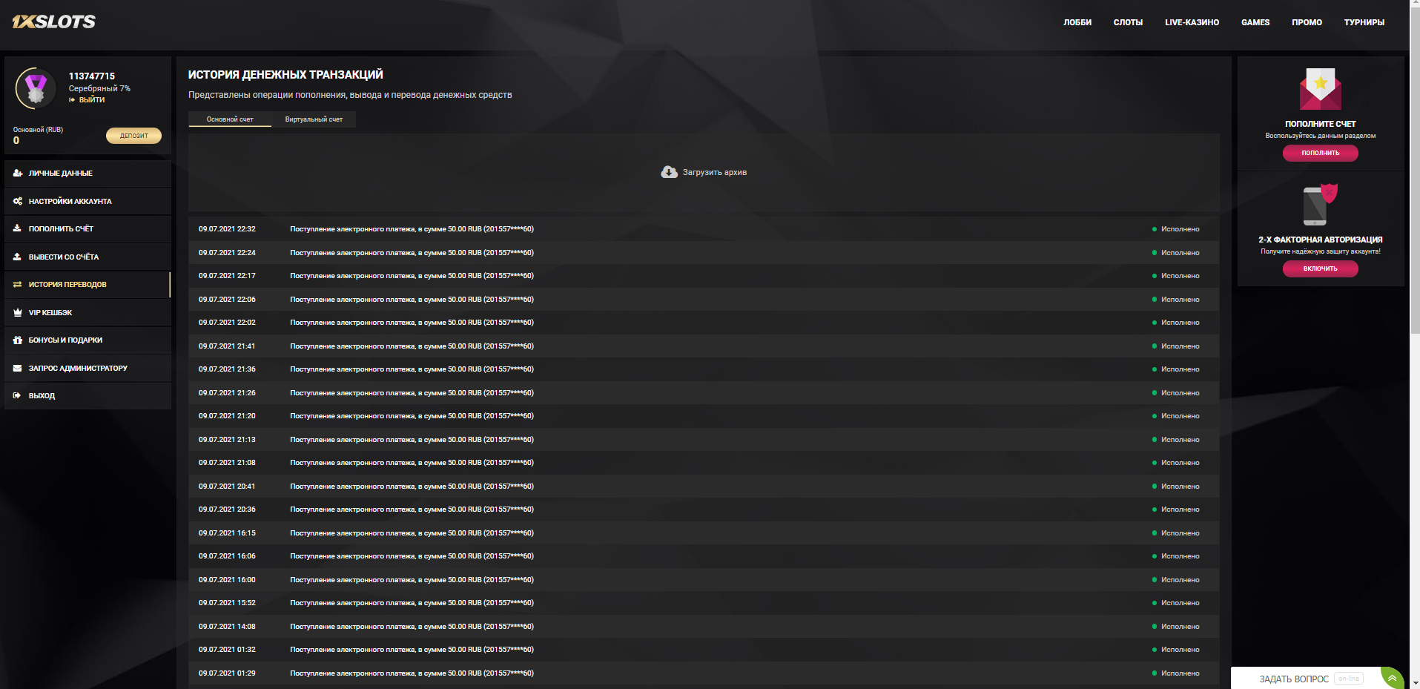
Task: Open LIVE-КАЗИНО section
Action: [x=1192, y=22]
